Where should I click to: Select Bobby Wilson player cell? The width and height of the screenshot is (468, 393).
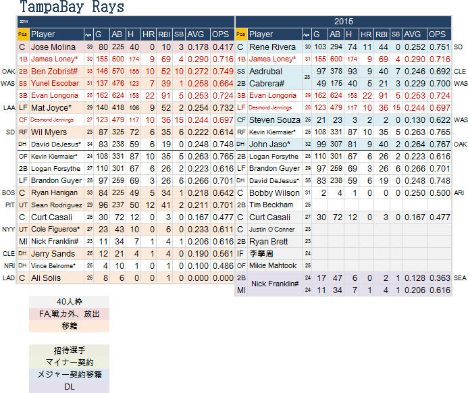tap(275, 192)
